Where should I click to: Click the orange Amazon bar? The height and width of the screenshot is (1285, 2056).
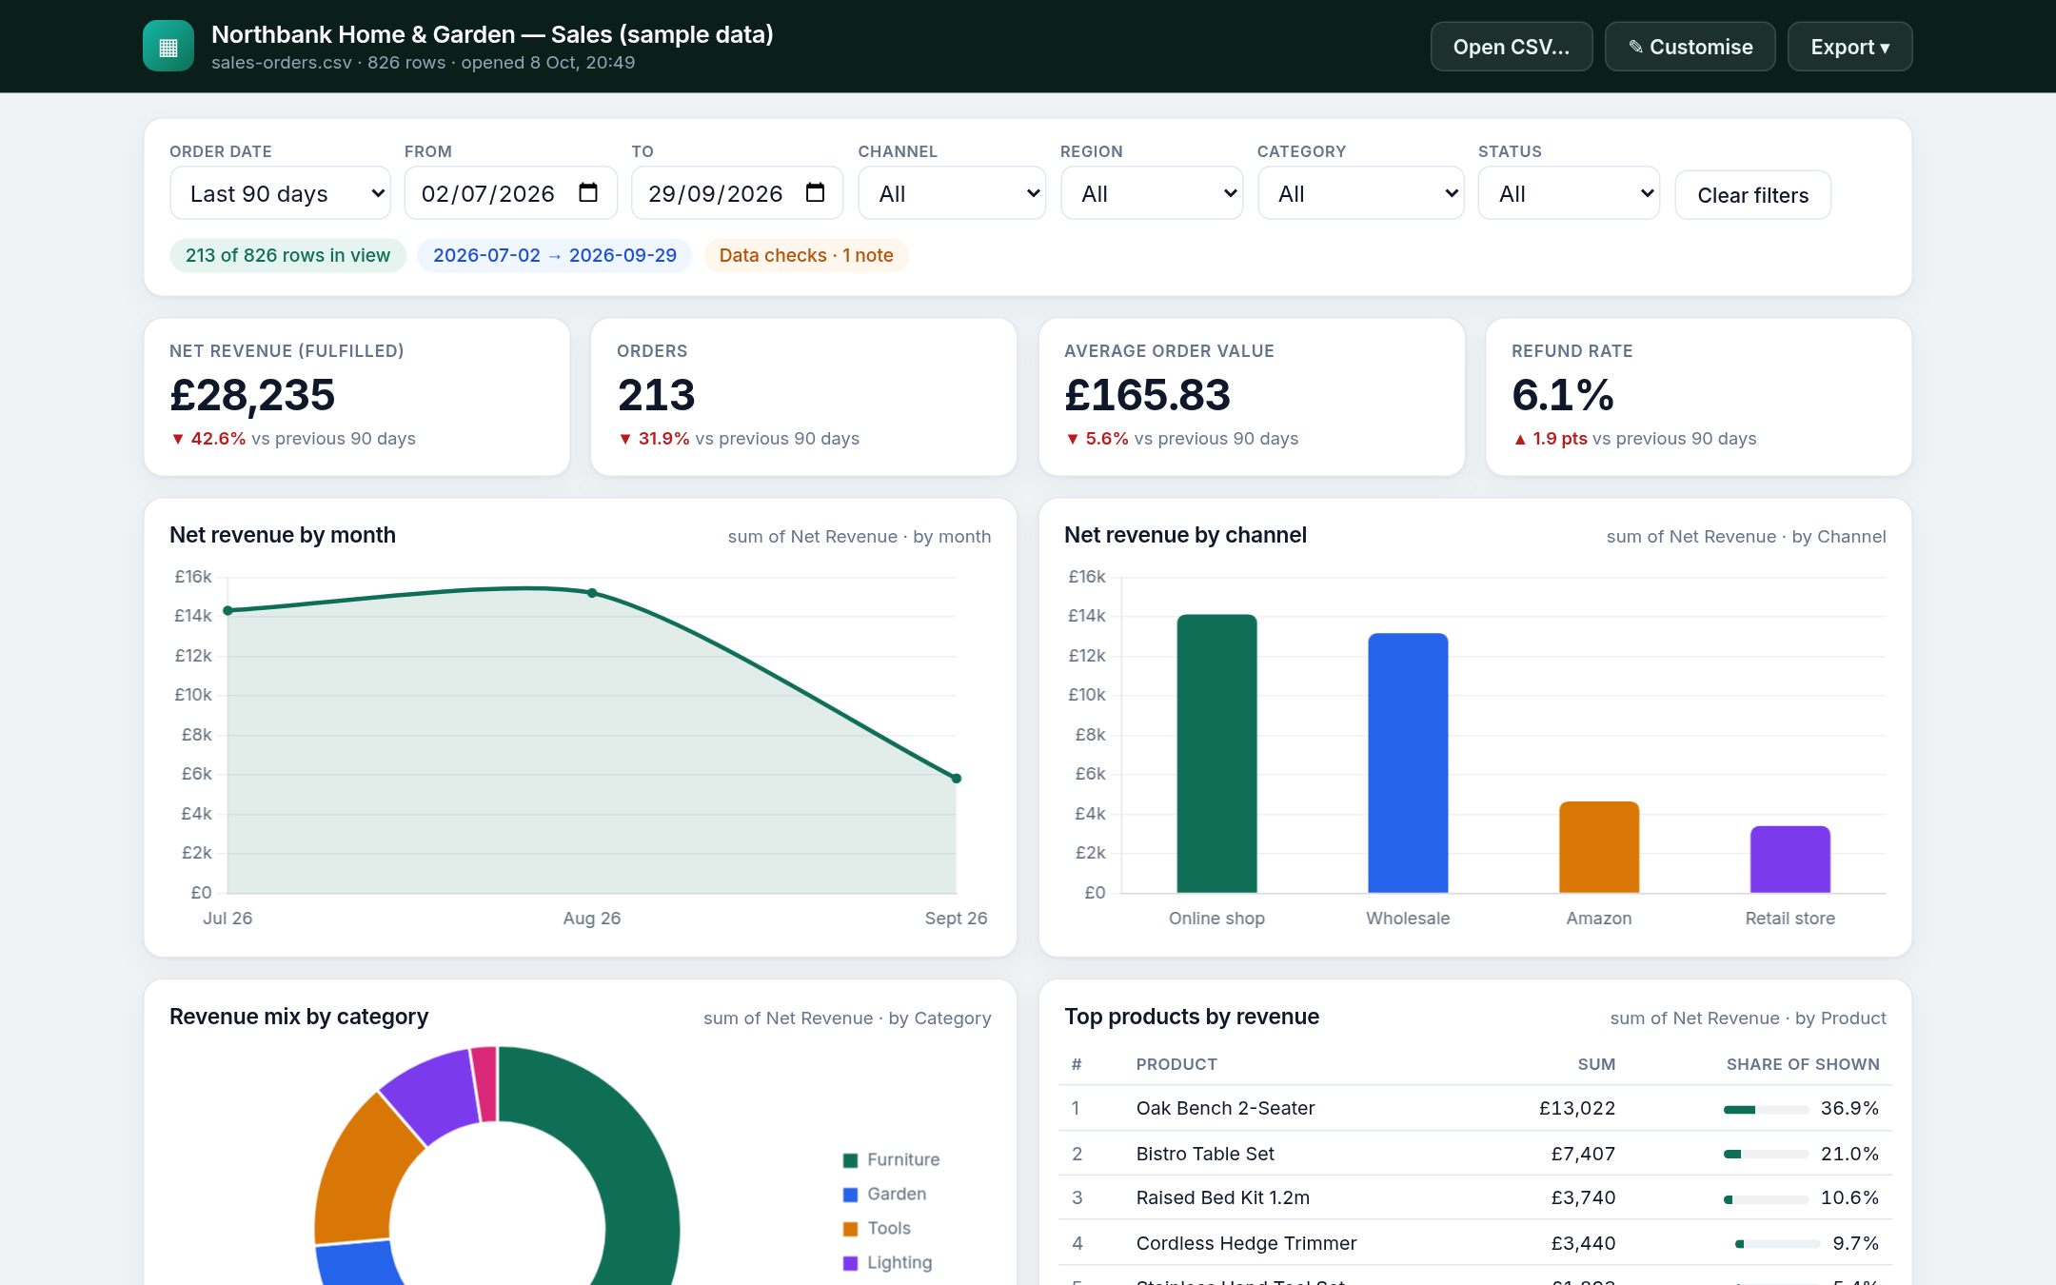1599,847
